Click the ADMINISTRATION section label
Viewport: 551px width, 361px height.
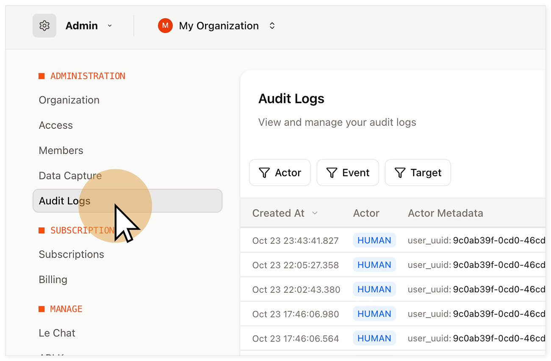pyautogui.click(x=88, y=76)
